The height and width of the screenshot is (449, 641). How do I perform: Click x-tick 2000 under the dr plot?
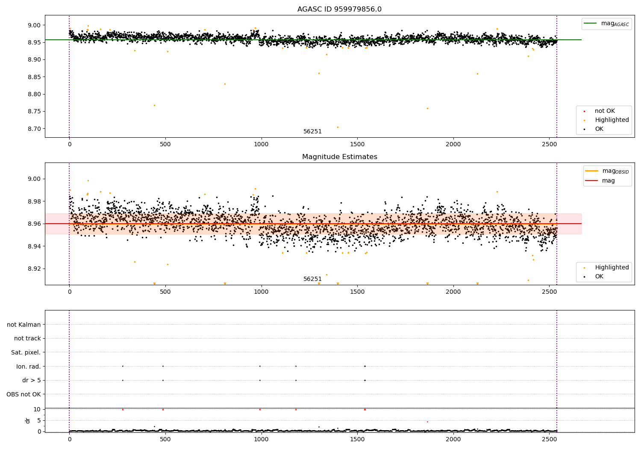[453, 439]
